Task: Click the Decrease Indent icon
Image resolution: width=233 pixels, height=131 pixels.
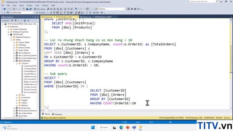Action: pyautogui.click(x=94, y=13)
